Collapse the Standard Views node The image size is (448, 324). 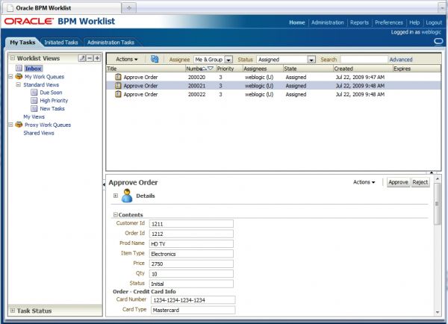(x=18, y=84)
